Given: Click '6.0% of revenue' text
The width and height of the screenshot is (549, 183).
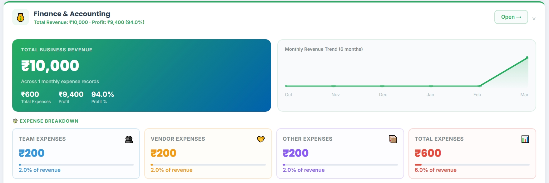Looking at the screenshot, I should pos(436,170).
